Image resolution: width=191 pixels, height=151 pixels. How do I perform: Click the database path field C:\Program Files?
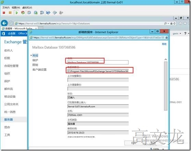coord(98,71)
